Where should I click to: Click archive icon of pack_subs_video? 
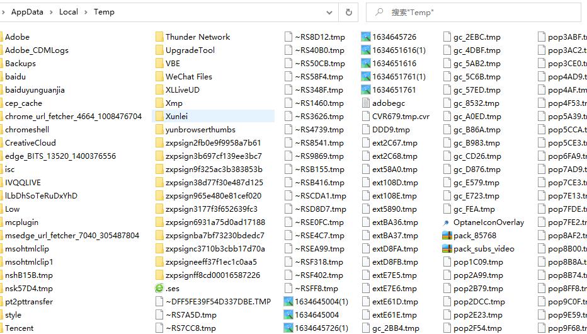tap(447, 249)
